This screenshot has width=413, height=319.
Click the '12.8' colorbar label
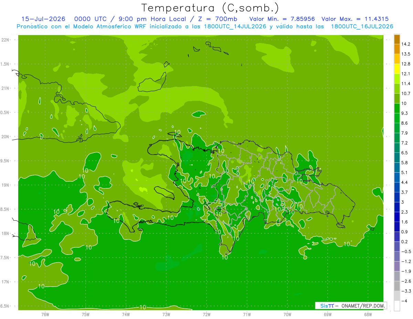click(x=406, y=64)
